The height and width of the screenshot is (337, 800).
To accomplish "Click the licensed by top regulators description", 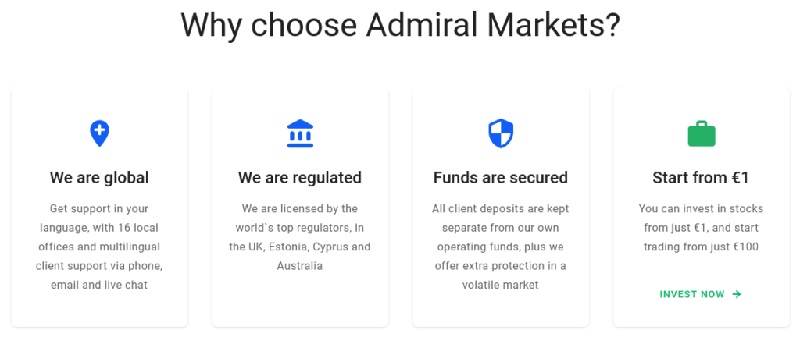I will (300, 237).
